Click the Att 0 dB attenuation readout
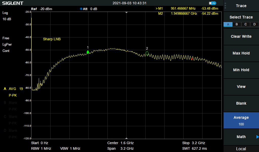Image resolution: width=259 pixels, height=152 pixels. pyautogui.click(x=90, y=9)
